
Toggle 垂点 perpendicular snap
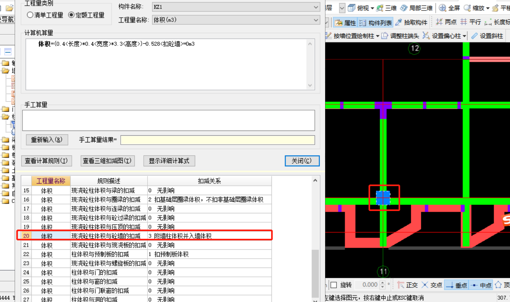click(457, 285)
